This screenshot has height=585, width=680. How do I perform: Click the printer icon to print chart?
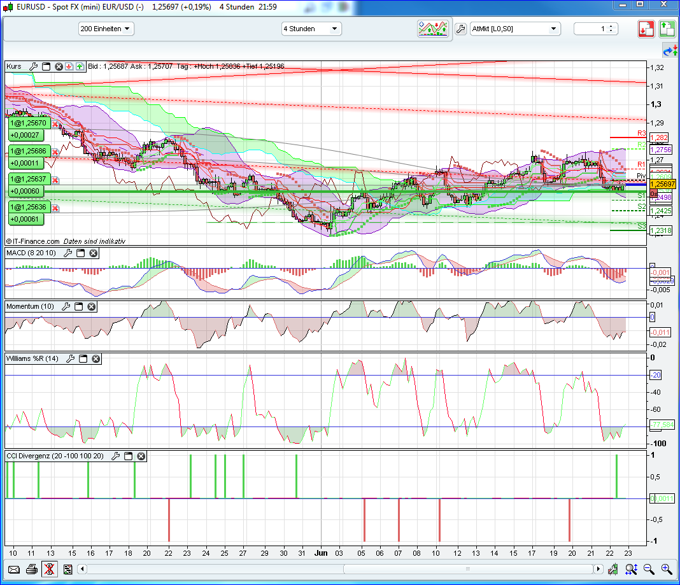[x=31, y=569]
